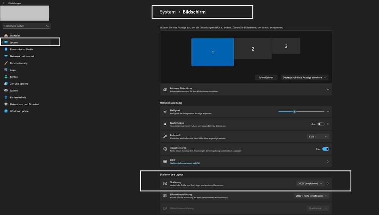The image size is (379, 215).
Task: Select display 3 in the arrangement
Action: coord(286,46)
